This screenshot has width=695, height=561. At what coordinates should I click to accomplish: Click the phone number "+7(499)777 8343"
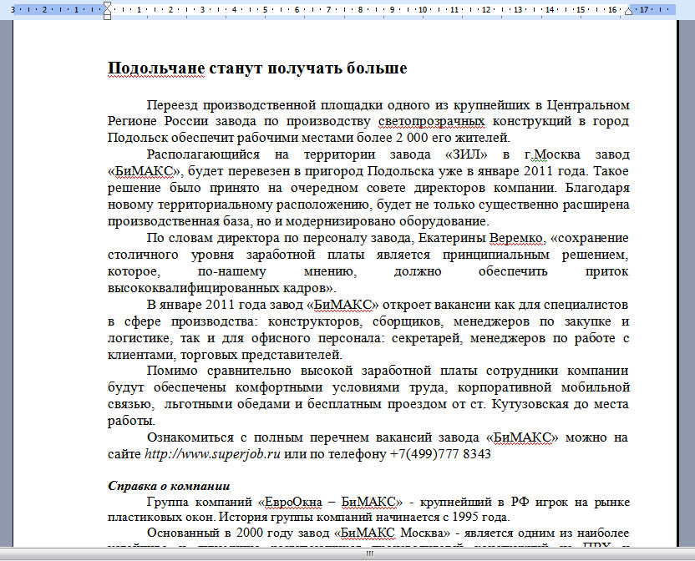click(x=440, y=454)
